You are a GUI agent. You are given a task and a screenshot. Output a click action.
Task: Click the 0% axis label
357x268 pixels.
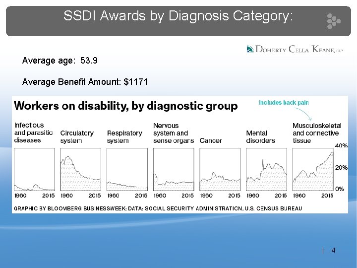(340, 189)
